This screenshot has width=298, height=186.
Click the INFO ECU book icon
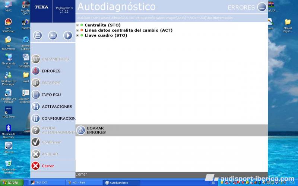35,95
